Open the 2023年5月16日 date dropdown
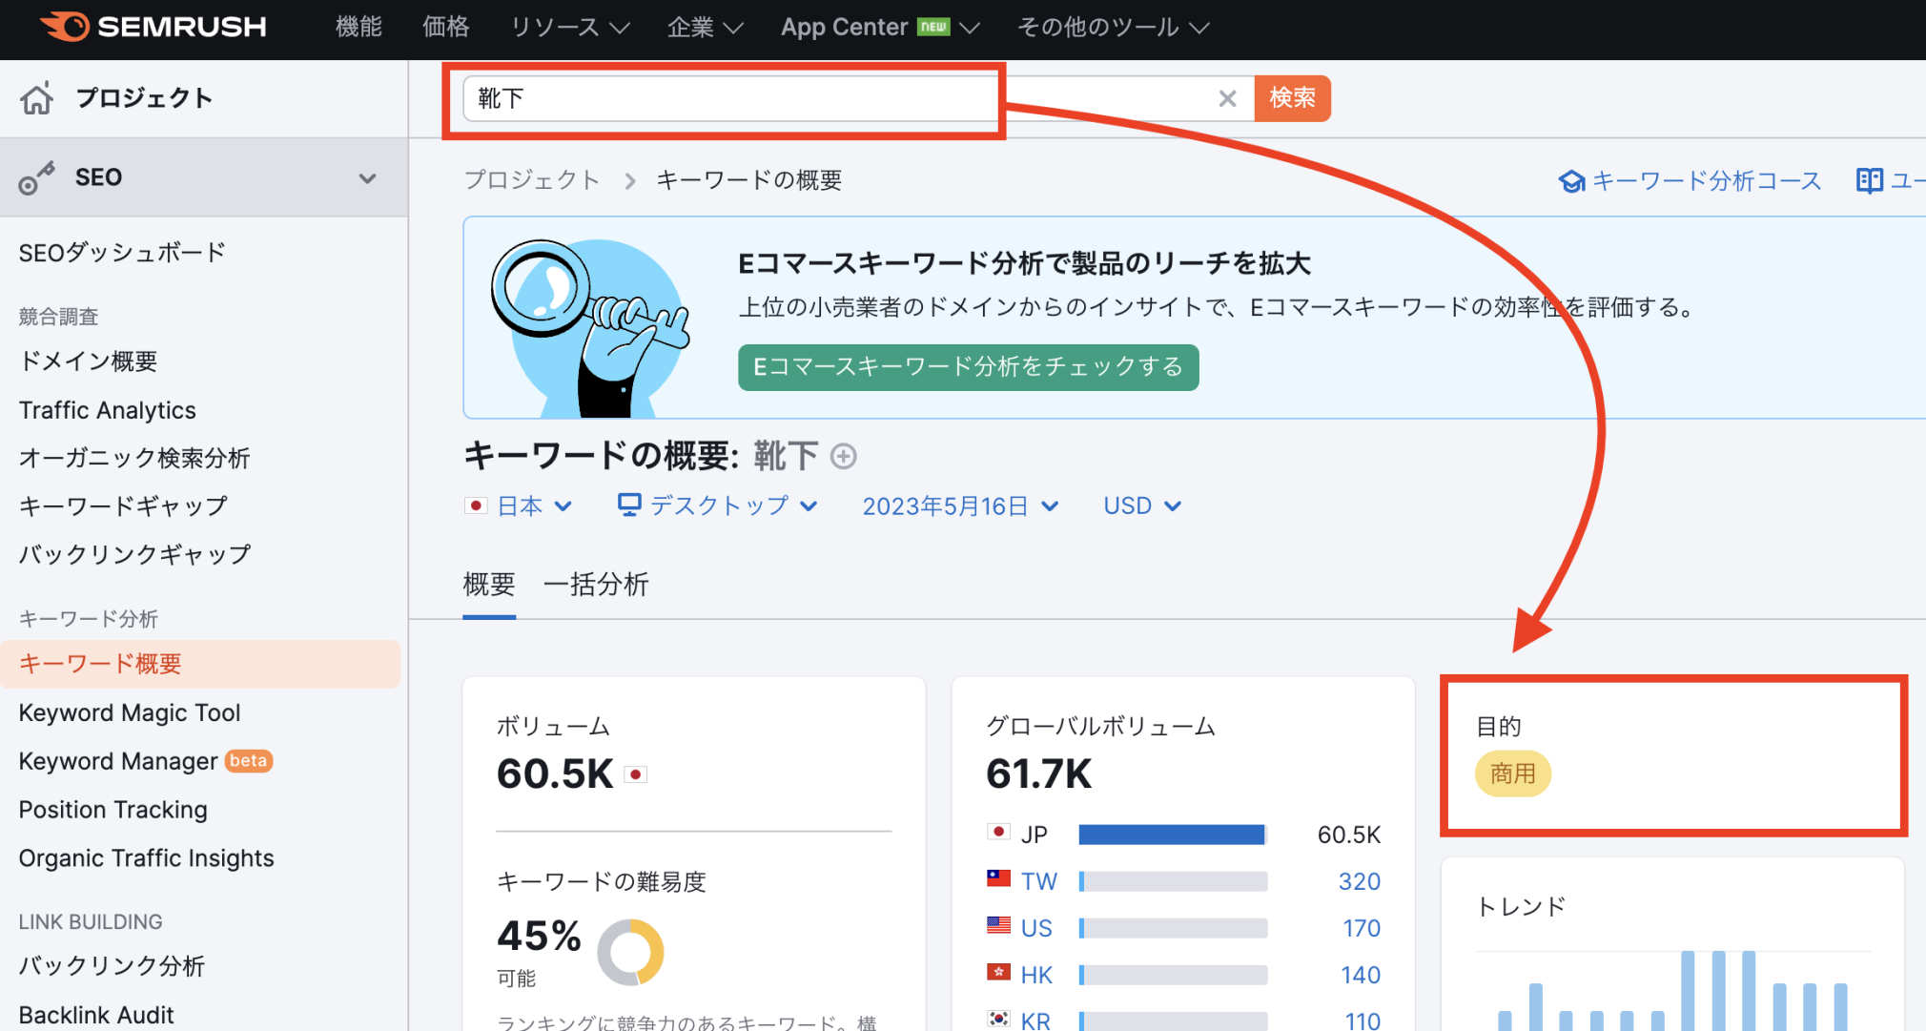 [960, 505]
